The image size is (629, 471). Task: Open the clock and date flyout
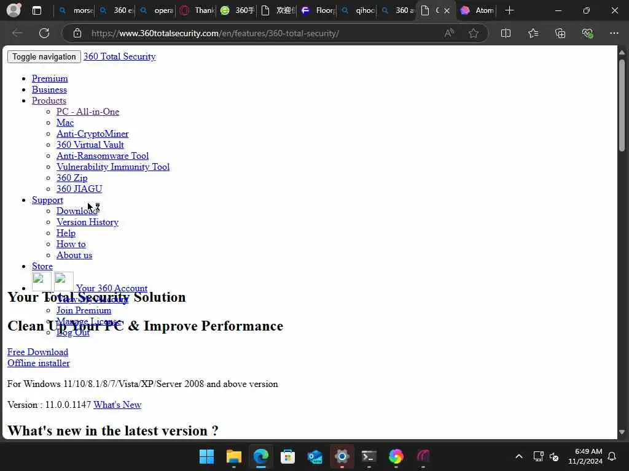(585, 456)
